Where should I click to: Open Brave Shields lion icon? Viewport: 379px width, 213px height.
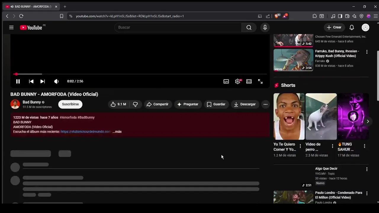pos(277,16)
